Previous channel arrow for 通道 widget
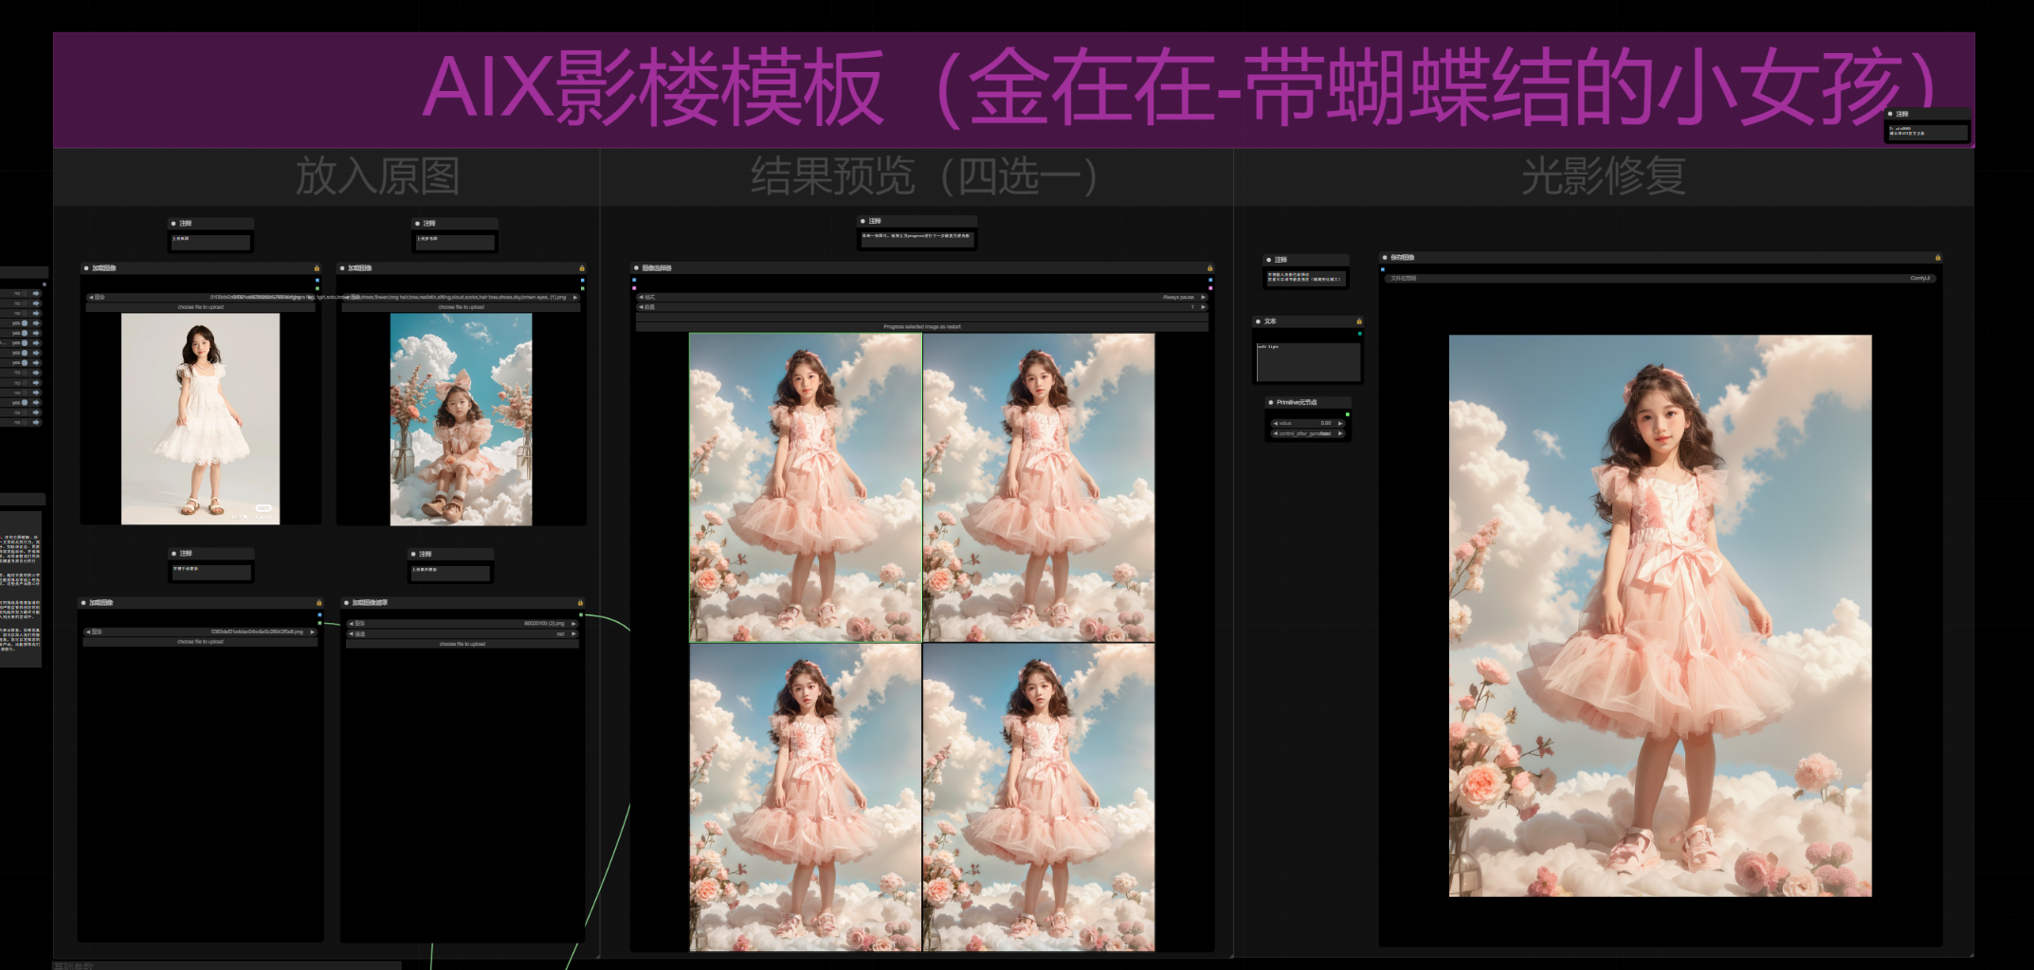 pos(351,633)
